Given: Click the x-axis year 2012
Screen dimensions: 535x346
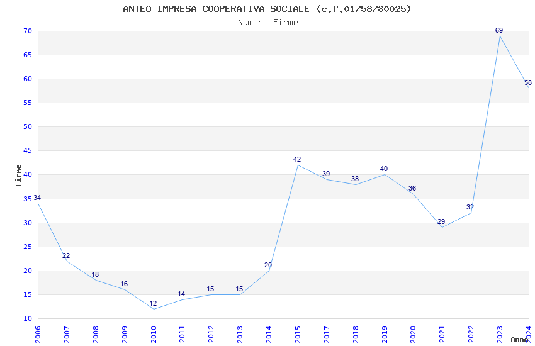Looking at the screenshot, I should pyautogui.click(x=211, y=335).
